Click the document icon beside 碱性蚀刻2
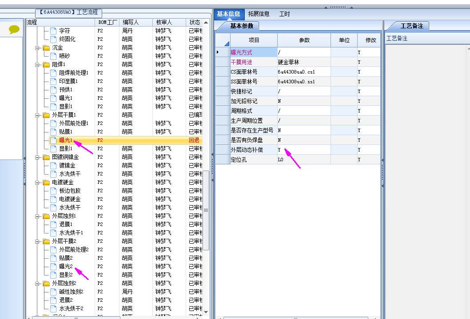470x319 pixels. (53, 292)
